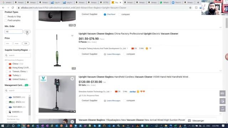Open the Messenger chat panel
Viewport: 228px width, 128px height.
click(x=201, y=121)
